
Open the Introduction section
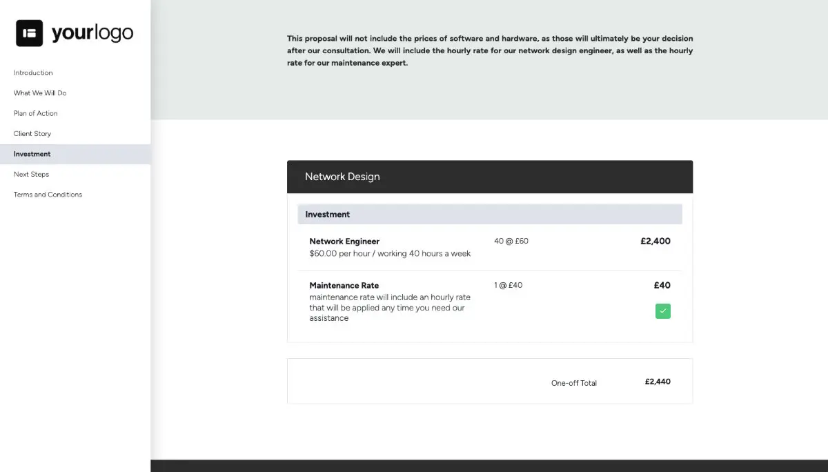(x=32, y=72)
